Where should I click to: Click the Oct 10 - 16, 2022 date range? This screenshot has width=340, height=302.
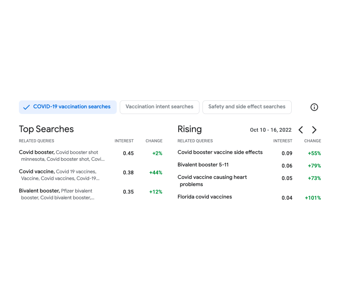click(270, 130)
